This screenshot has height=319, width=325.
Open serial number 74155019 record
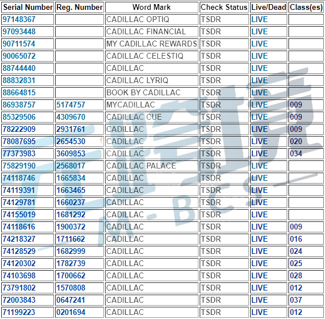(x=19, y=215)
